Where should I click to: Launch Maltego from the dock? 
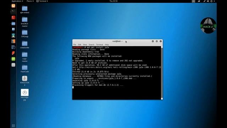(13, 47)
